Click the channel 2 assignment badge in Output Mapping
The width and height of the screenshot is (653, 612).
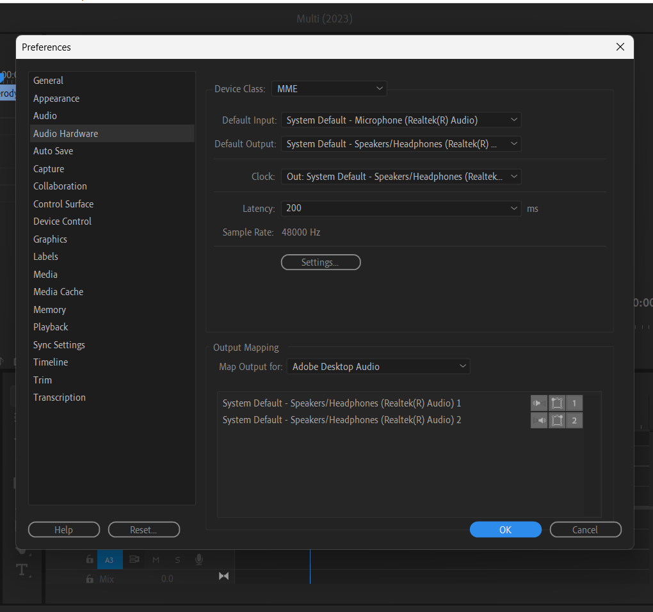point(574,420)
